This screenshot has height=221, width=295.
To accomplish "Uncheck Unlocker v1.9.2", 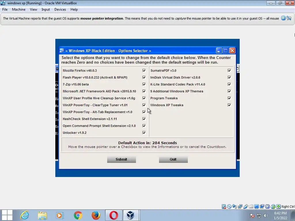I will 144,133.
